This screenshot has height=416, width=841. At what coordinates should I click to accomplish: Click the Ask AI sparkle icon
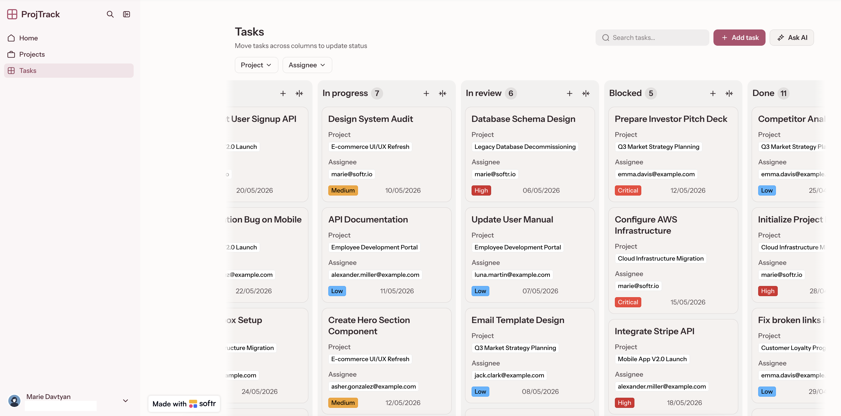click(x=780, y=38)
